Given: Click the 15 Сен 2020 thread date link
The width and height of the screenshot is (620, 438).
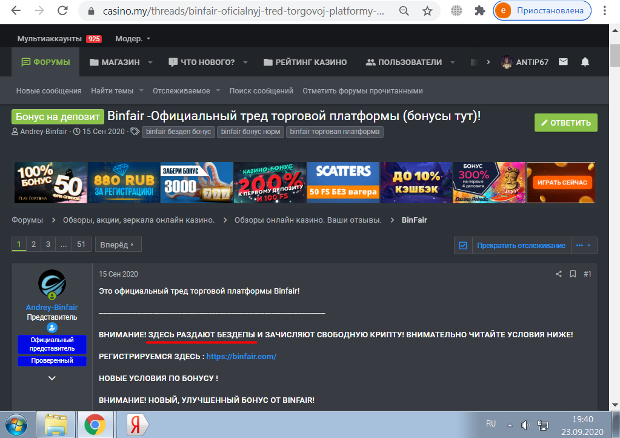Looking at the screenshot, I should 104,132.
